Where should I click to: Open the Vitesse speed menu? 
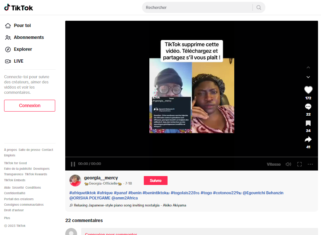pyautogui.click(x=274, y=164)
